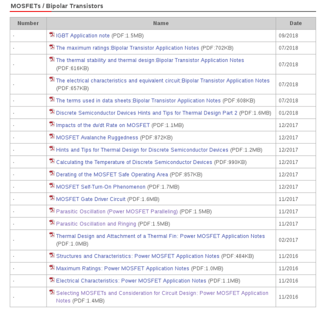Click PDF icon next to MOSFET Avalanche Ruggedness
This screenshot has height=314, width=328.
point(52,136)
